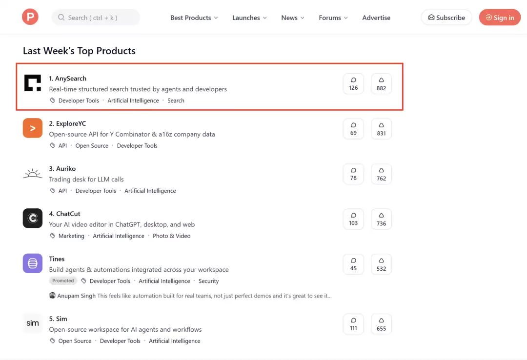Click the Sign in button
Image resolution: width=527 pixels, height=360 pixels.
(x=500, y=18)
